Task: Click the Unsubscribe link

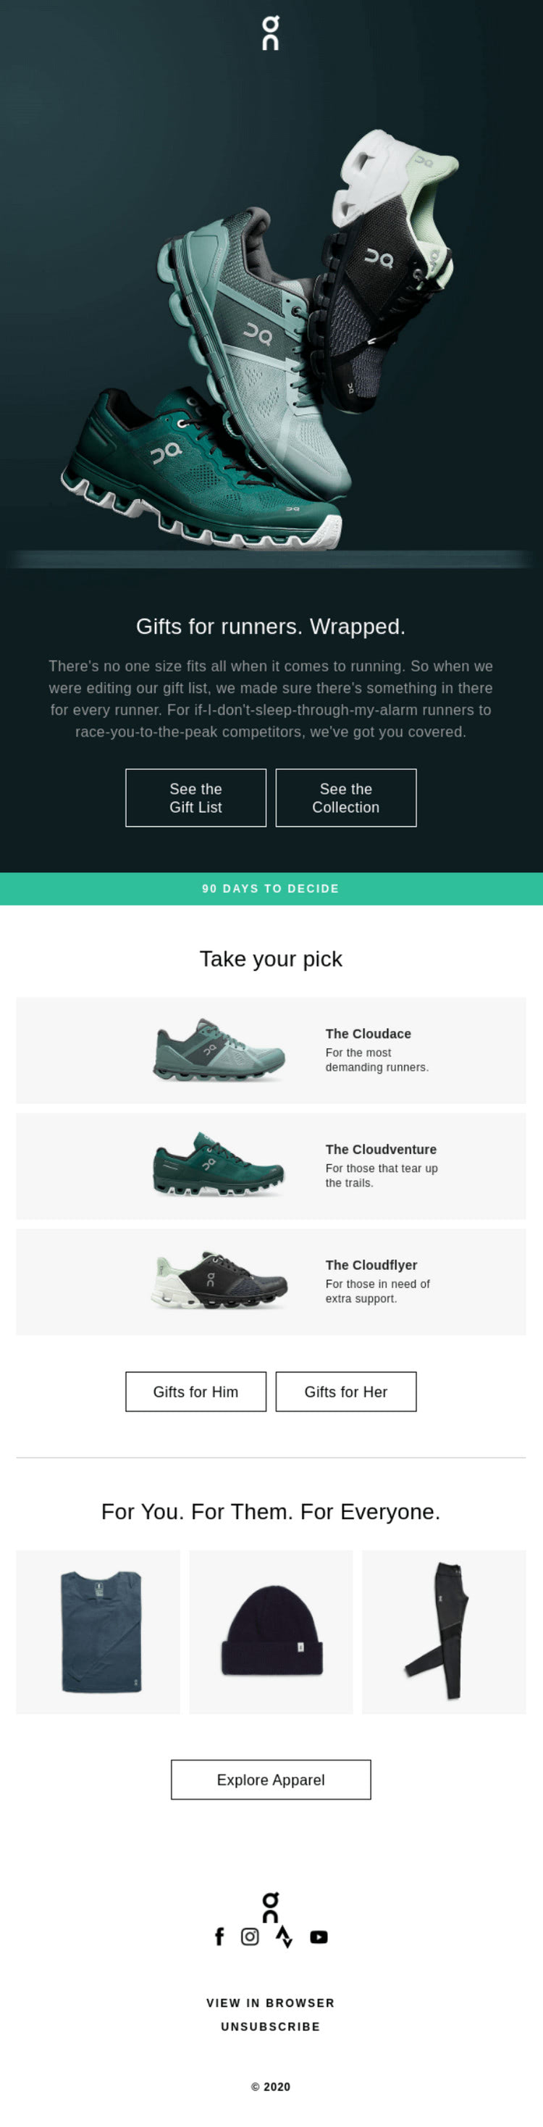Action: (x=271, y=2026)
